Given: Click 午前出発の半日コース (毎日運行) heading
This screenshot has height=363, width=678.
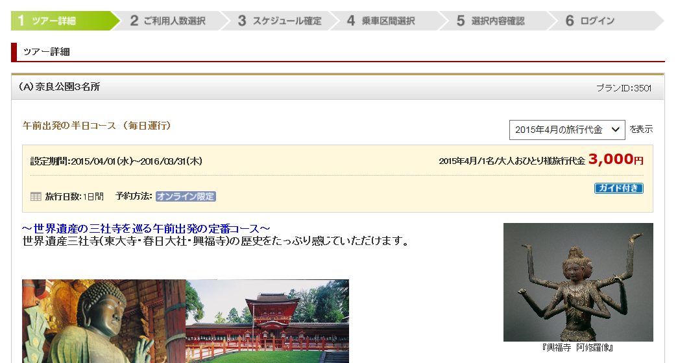Looking at the screenshot, I should (97, 126).
